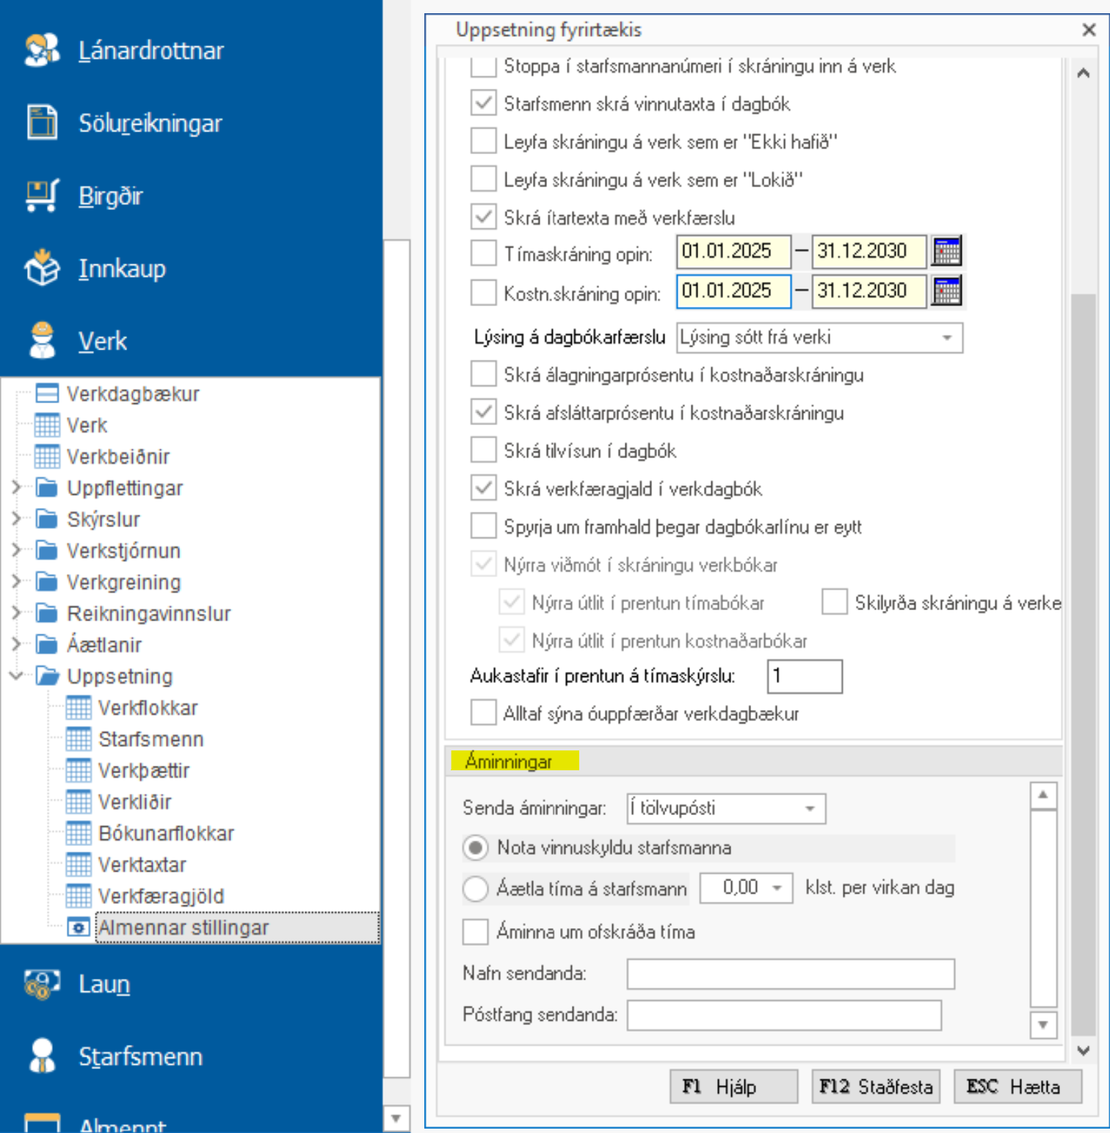
Task: Open the Laun payroll icon
Action: [x=42, y=984]
